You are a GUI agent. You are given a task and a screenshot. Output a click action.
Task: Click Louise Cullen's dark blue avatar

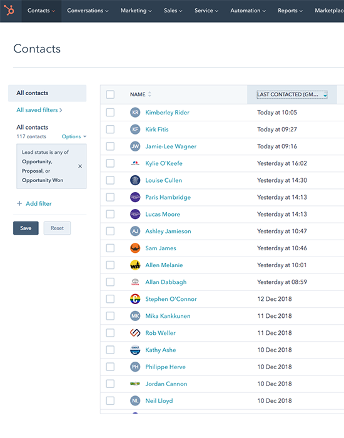pyautogui.click(x=135, y=180)
